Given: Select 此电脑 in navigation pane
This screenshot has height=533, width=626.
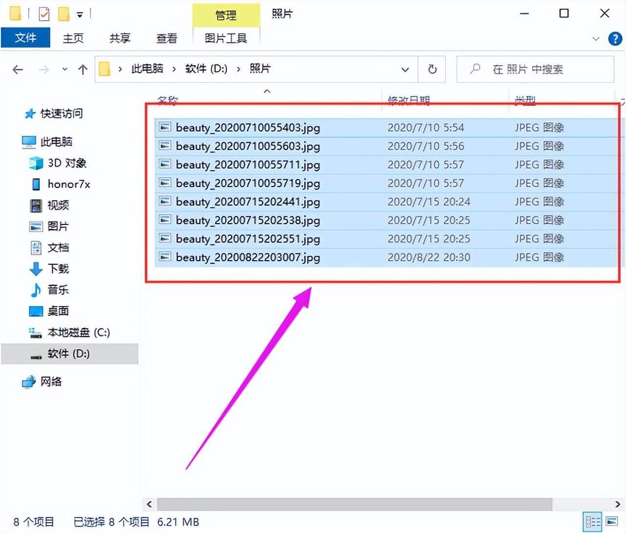Looking at the screenshot, I should (x=56, y=142).
